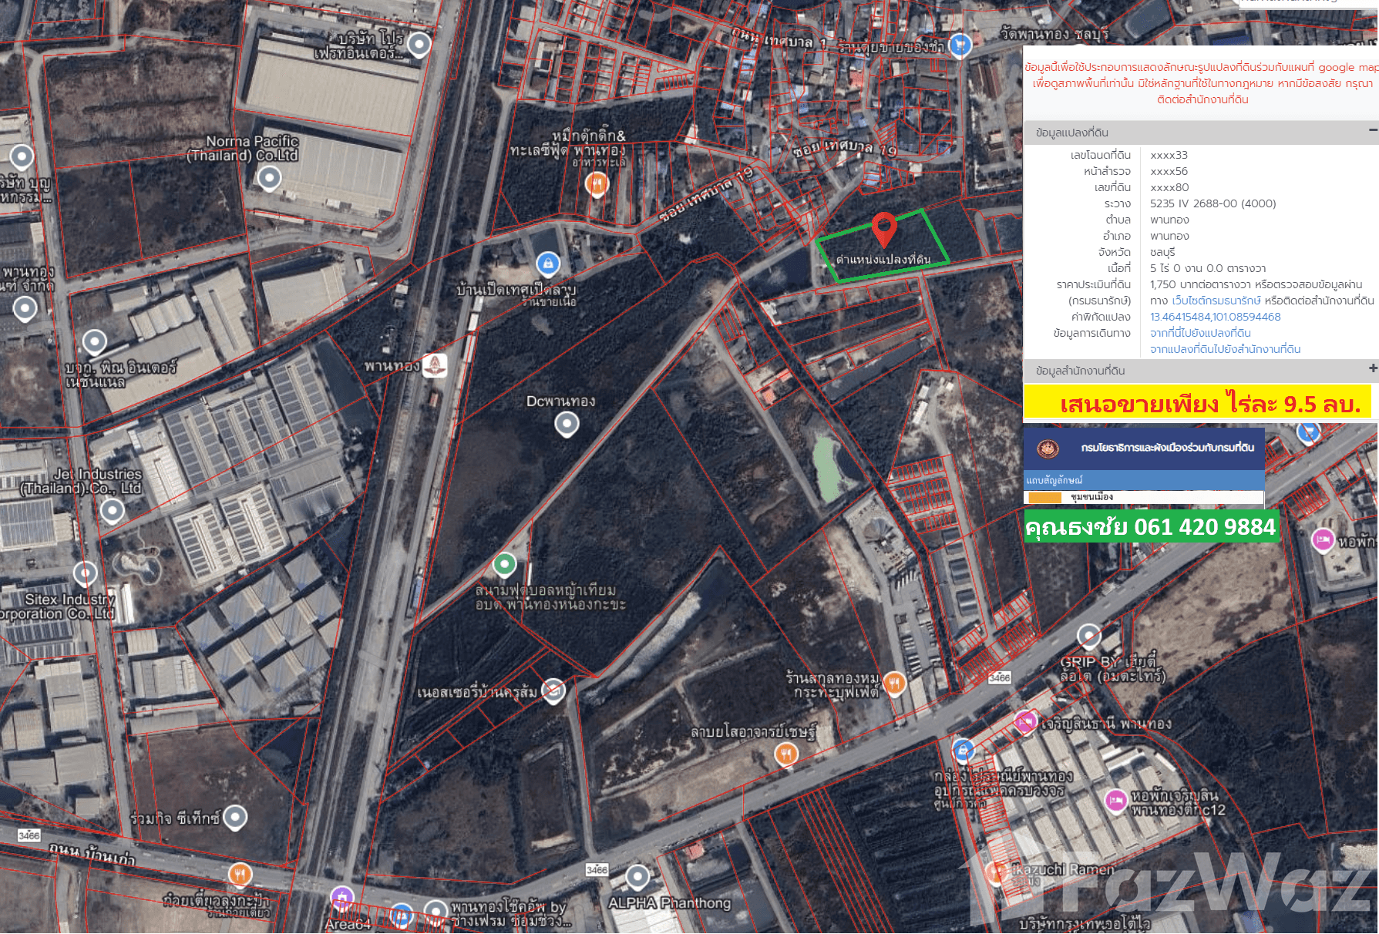
Task: Open directions link จากที่นี่ไปยังแปลงที่ดิน
Action: pos(1200,333)
